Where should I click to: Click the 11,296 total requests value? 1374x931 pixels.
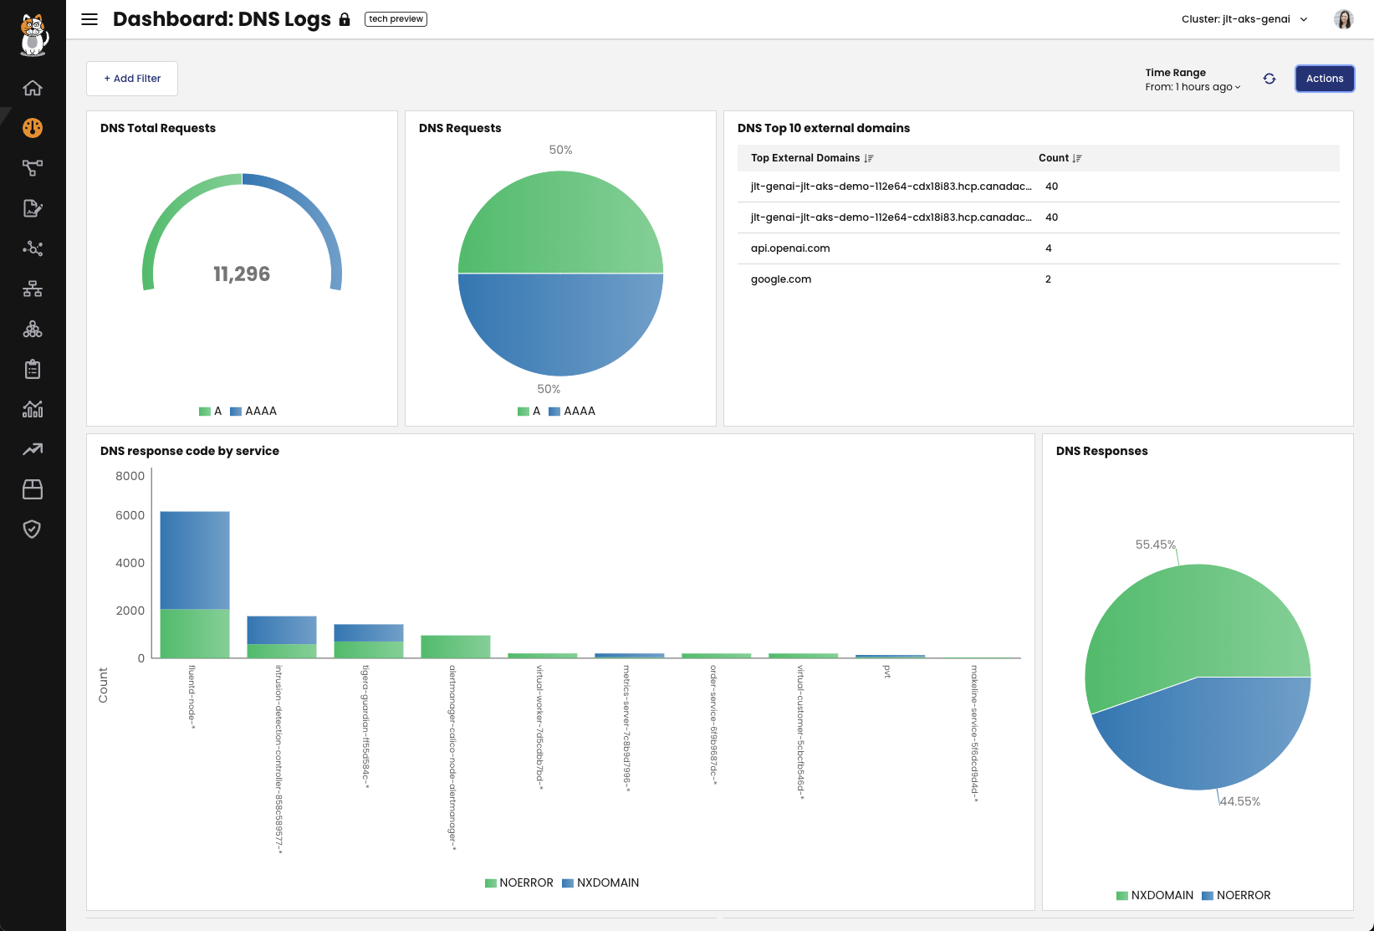pyautogui.click(x=242, y=274)
